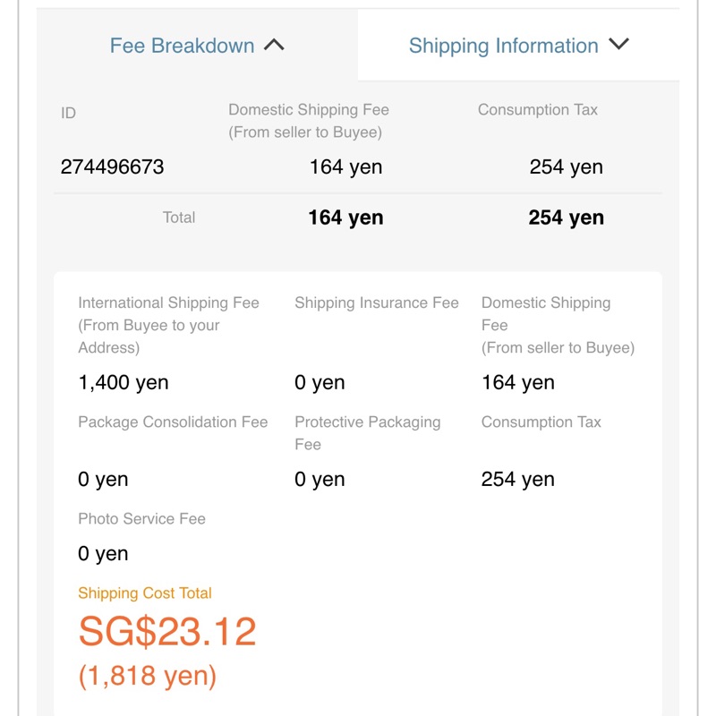Image resolution: width=716 pixels, height=716 pixels.
Task: Click the 1,400 yen amount
Action: tap(124, 383)
